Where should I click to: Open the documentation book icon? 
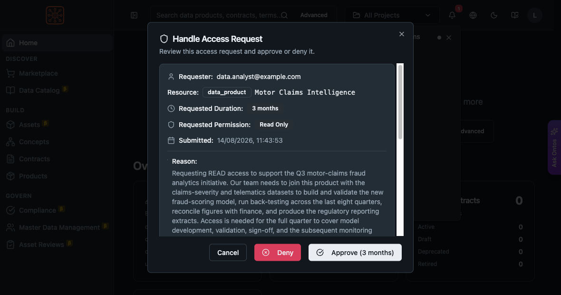coord(515,15)
